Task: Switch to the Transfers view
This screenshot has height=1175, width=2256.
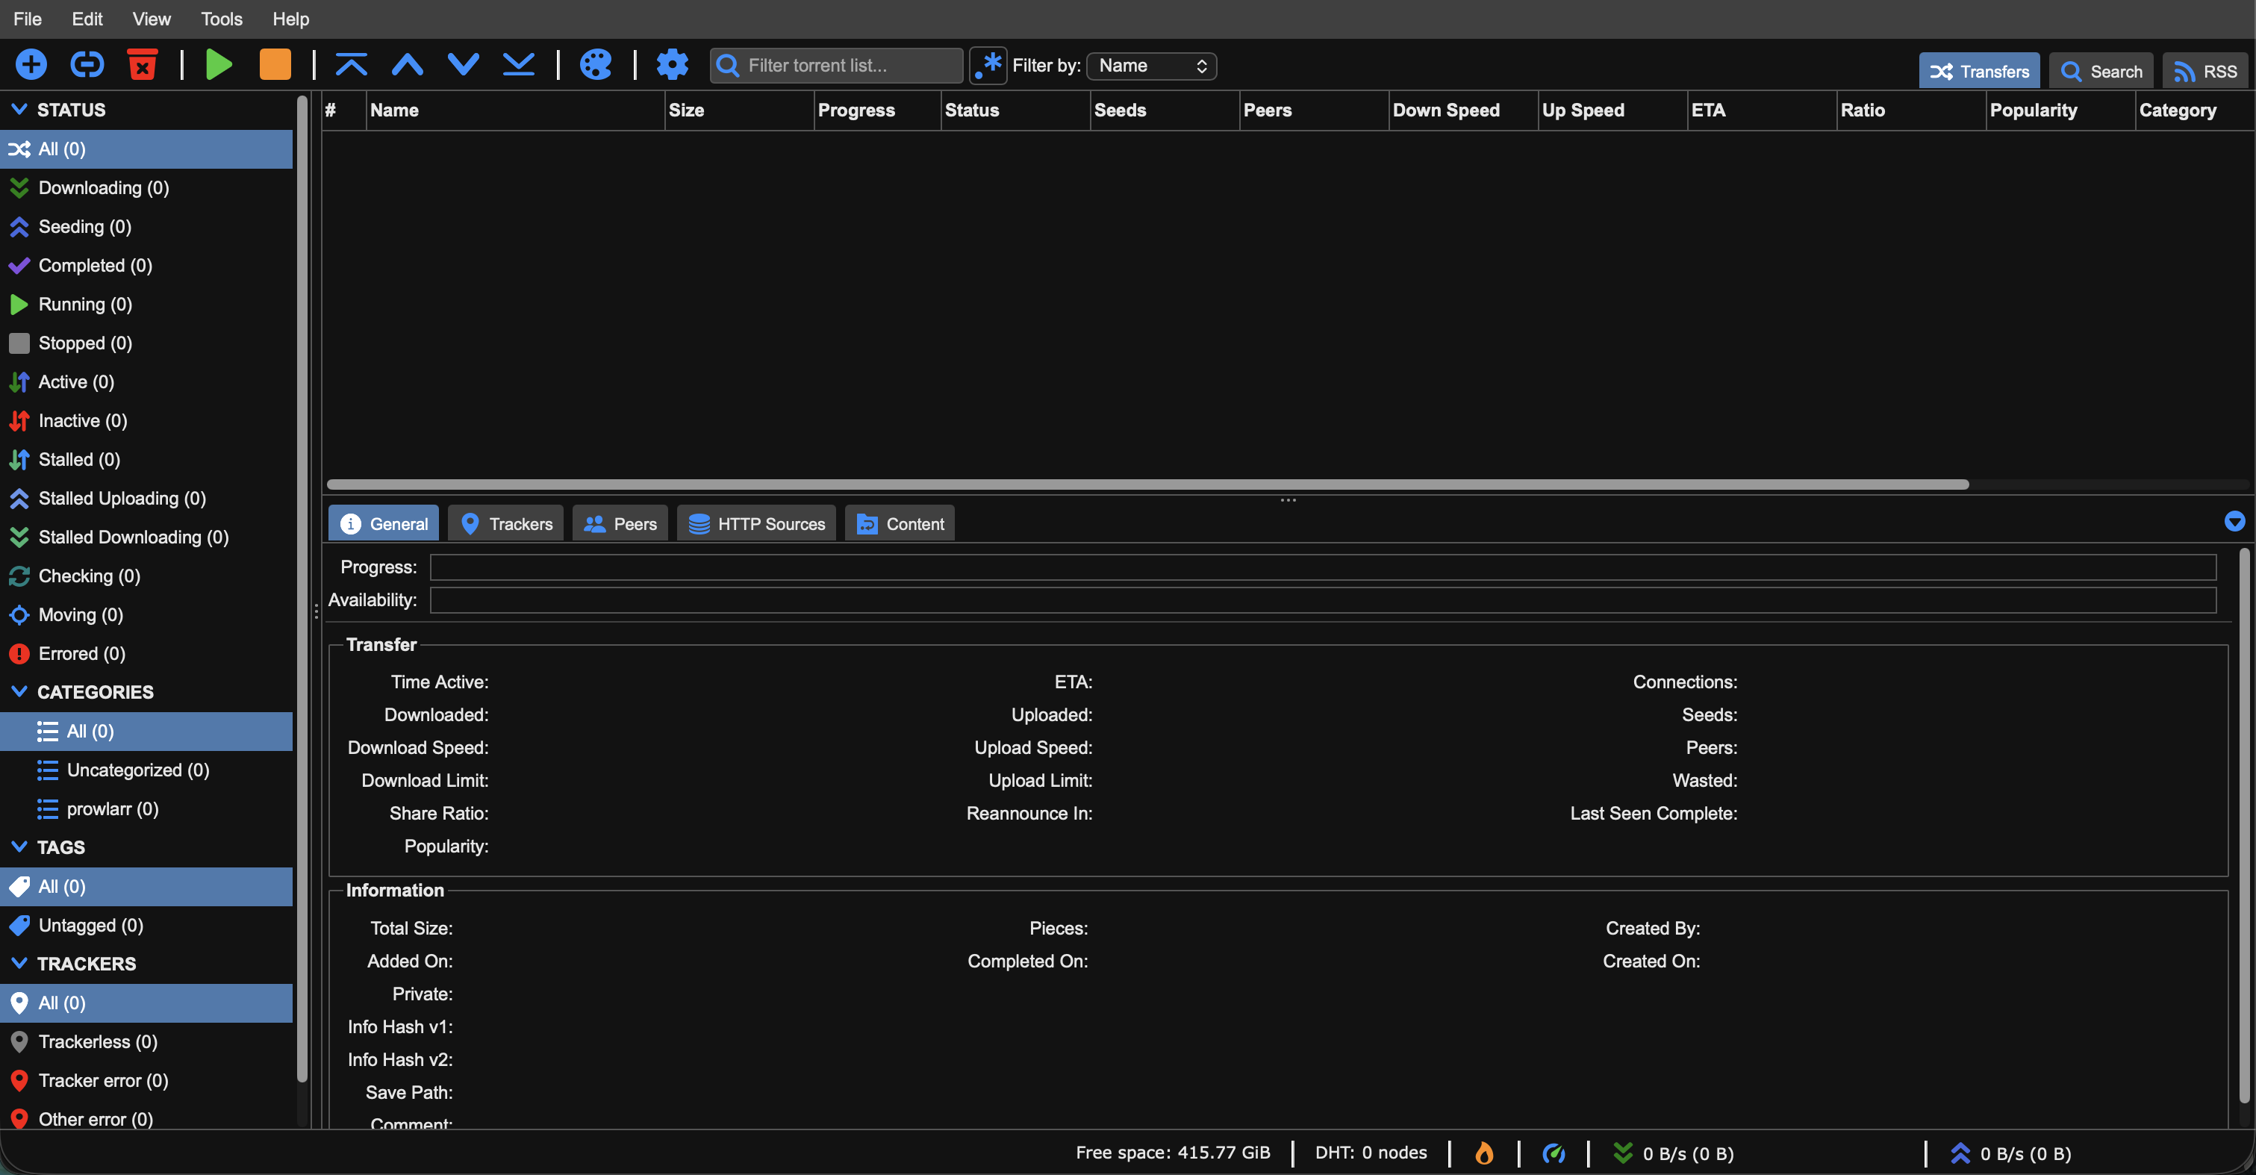Action: [x=1978, y=72]
